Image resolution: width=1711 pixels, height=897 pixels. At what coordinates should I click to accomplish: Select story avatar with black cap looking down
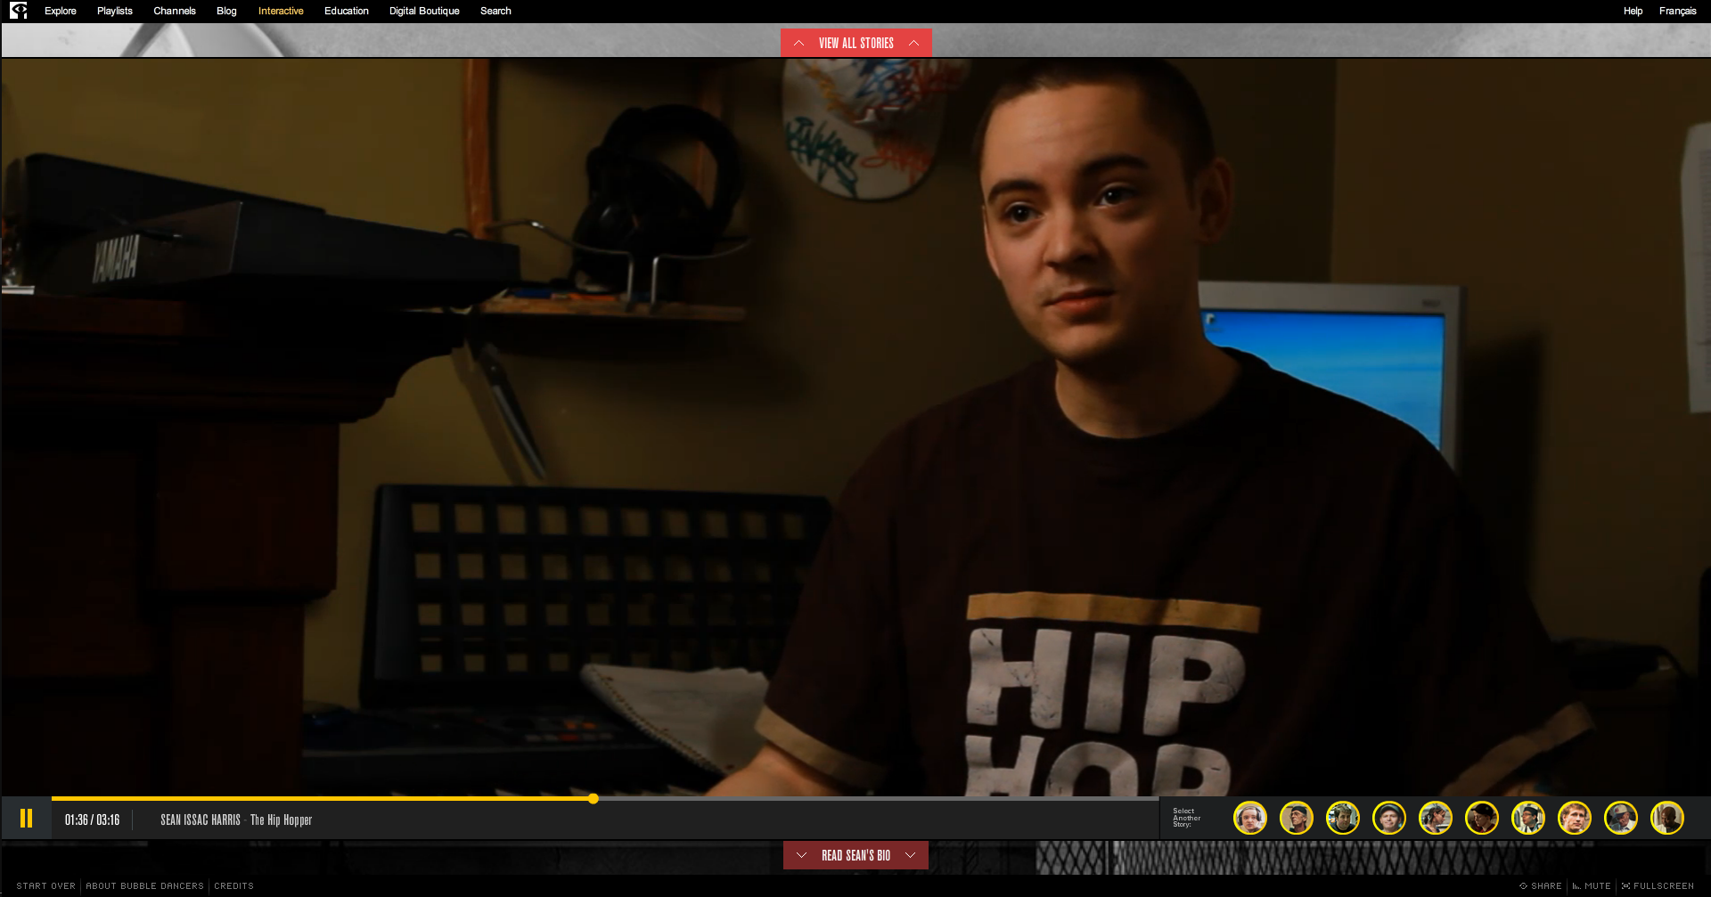1482,818
